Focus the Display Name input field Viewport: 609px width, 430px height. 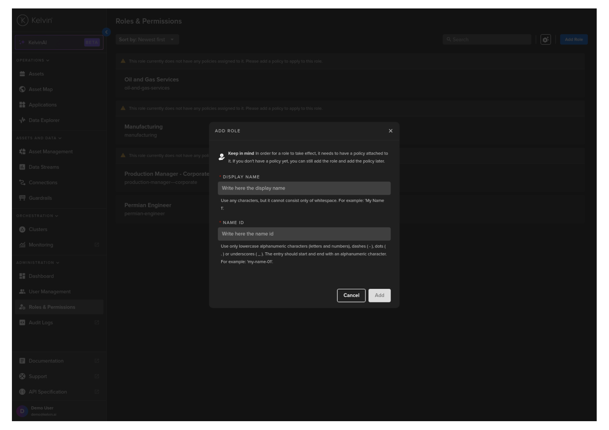click(304, 188)
